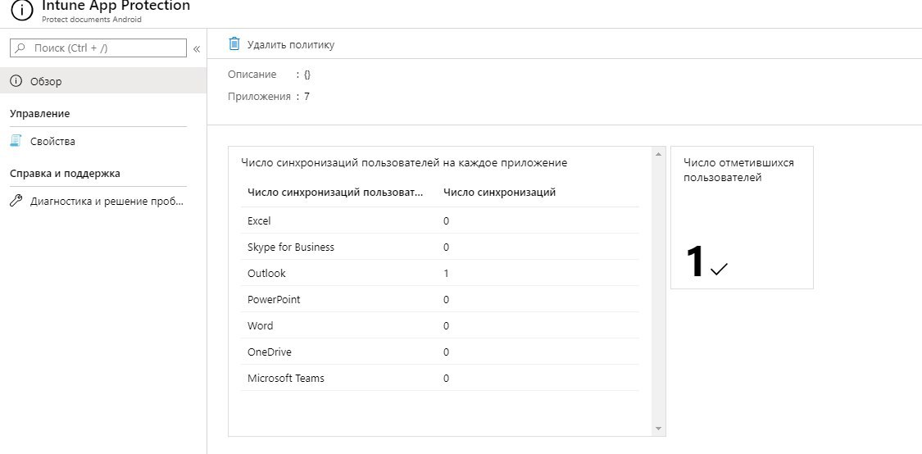Select the Outlook row in table
922x454 pixels.
coord(439,273)
